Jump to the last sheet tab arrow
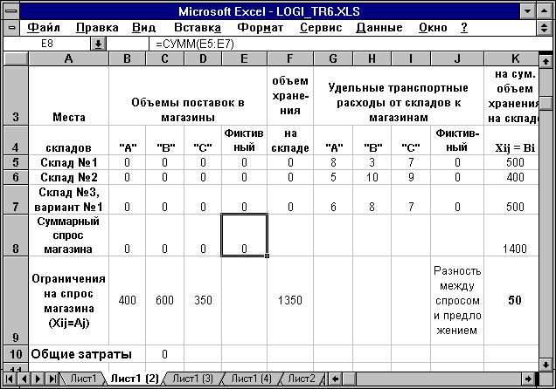This screenshot has height=389, width=556. pos(52,379)
